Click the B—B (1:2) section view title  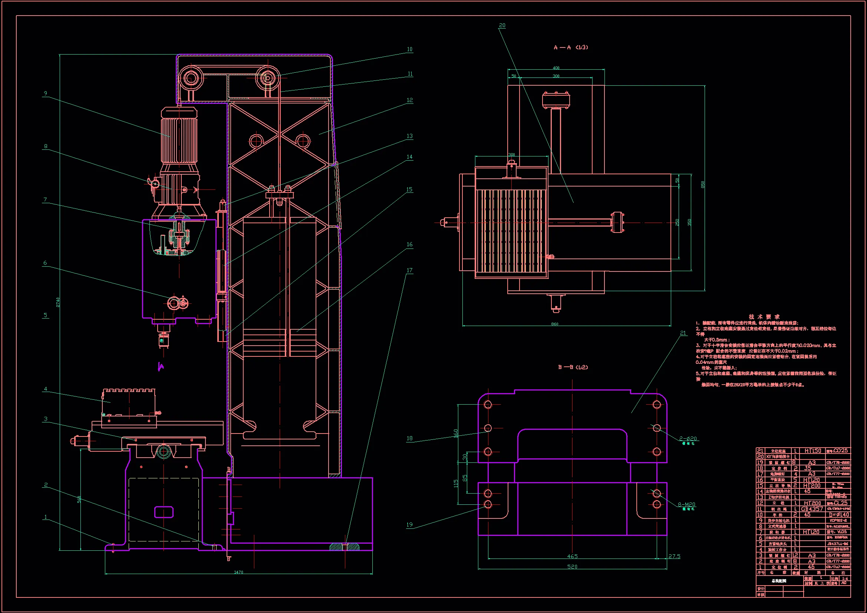coord(573,367)
